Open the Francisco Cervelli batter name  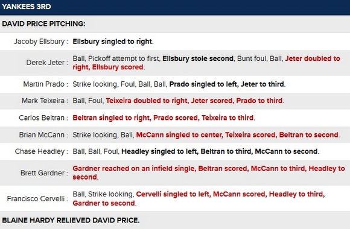pyautogui.click(x=36, y=198)
